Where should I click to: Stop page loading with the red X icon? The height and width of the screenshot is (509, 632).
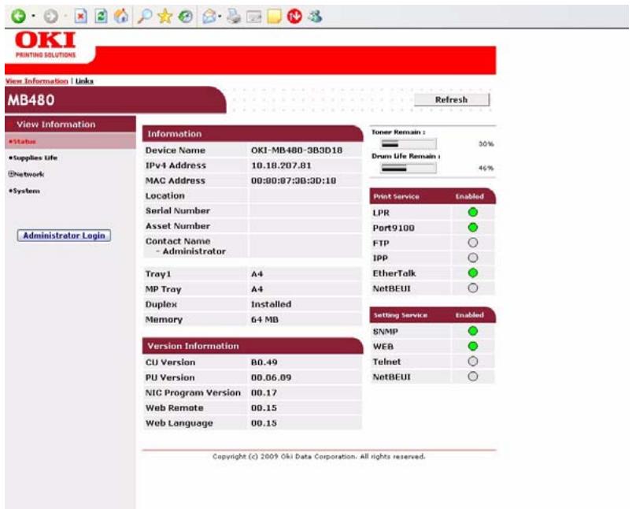(x=80, y=16)
